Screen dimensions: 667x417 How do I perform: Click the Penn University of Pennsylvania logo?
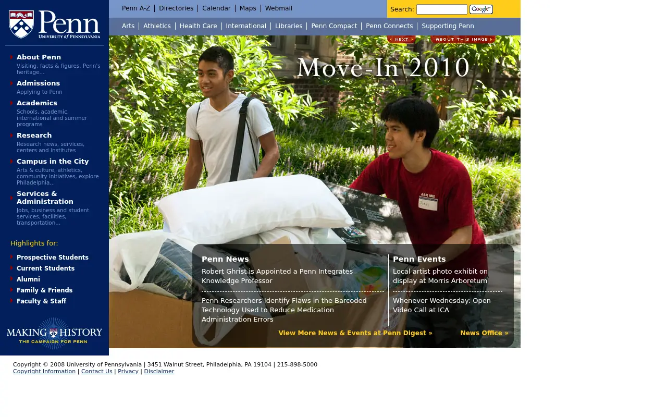click(54, 24)
